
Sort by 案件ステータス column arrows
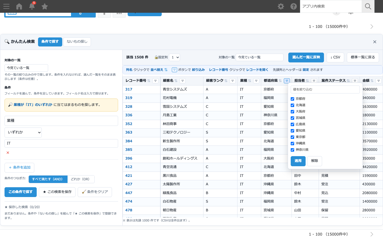(348, 81)
